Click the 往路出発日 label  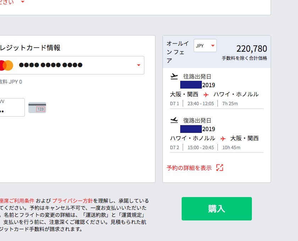click(x=197, y=77)
